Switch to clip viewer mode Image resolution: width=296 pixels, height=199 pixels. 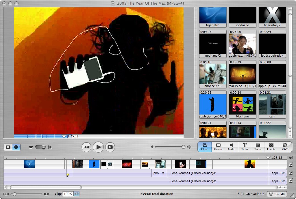click(8, 147)
